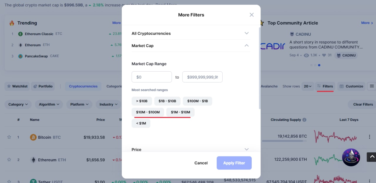Image resolution: width=376 pixels, height=183 pixels.
Task: Click the back-to-top arrow button
Action: pos(372,157)
